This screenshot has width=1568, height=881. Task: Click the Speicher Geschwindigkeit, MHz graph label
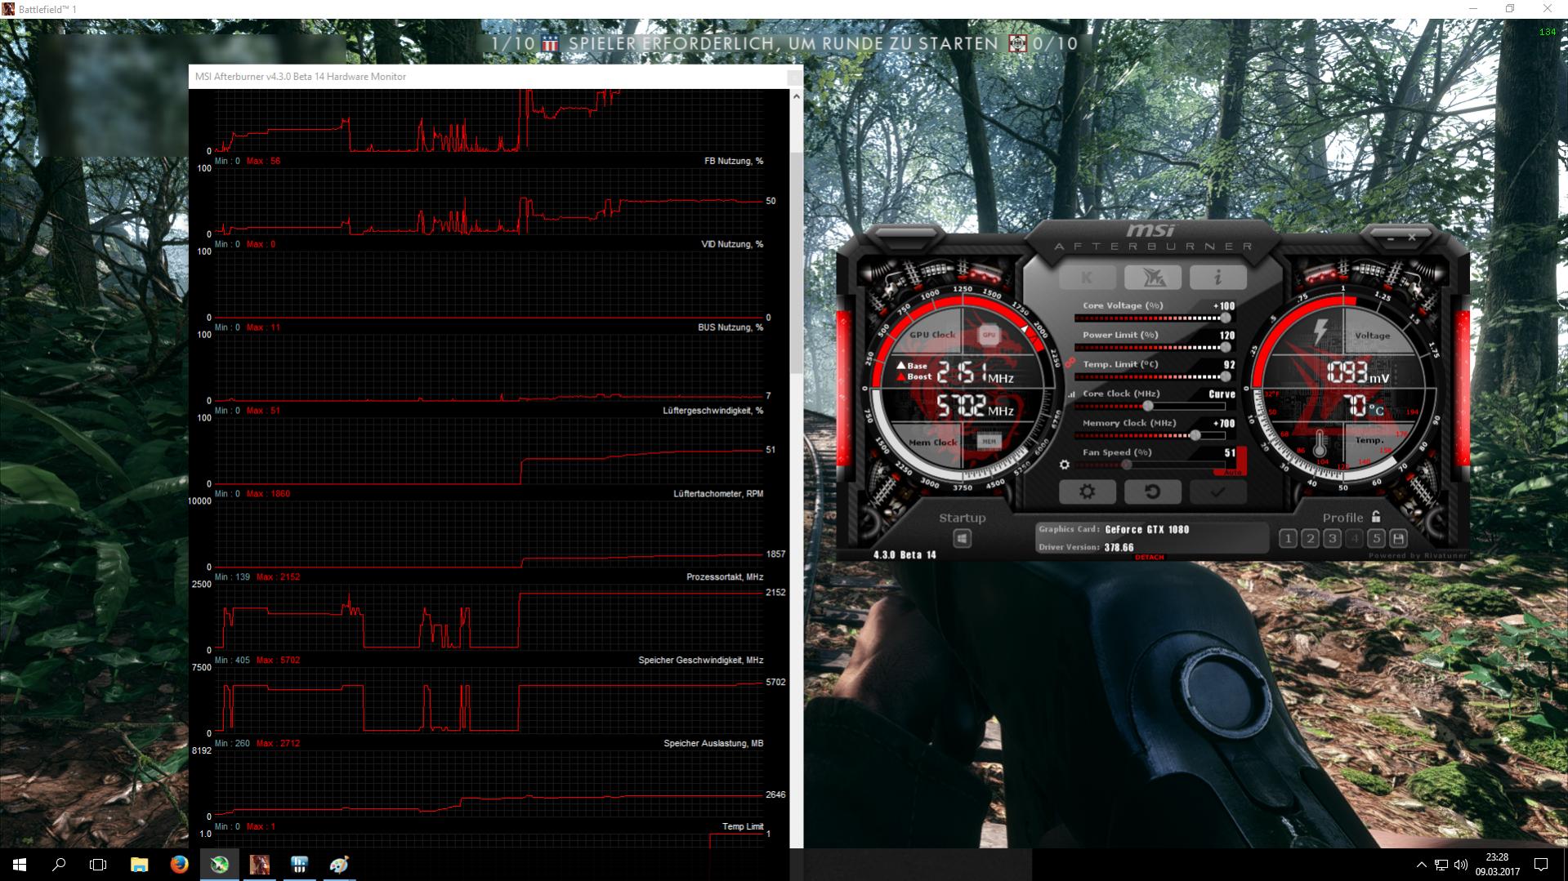pyautogui.click(x=701, y=660)
